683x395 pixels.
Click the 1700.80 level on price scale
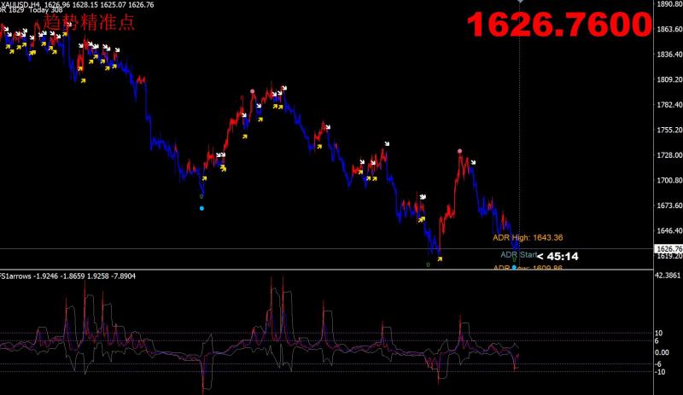(x=667, y=181)
